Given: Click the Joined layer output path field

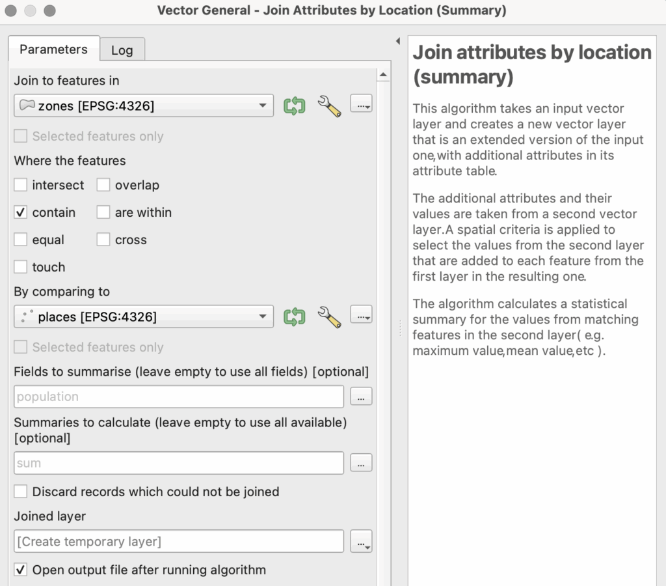Looking at the screenshot, I should pos(178,541).
